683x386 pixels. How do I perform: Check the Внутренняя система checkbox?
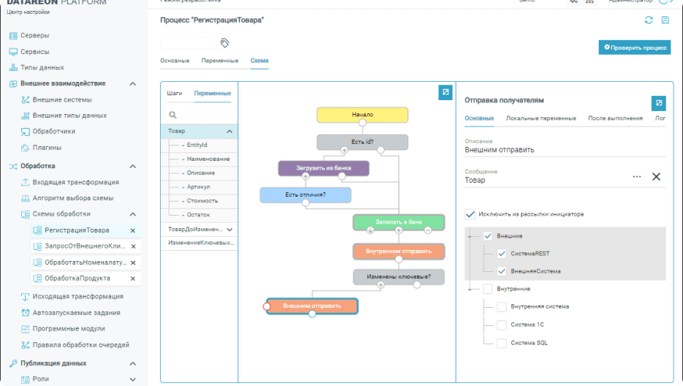(x=501, y=306)
